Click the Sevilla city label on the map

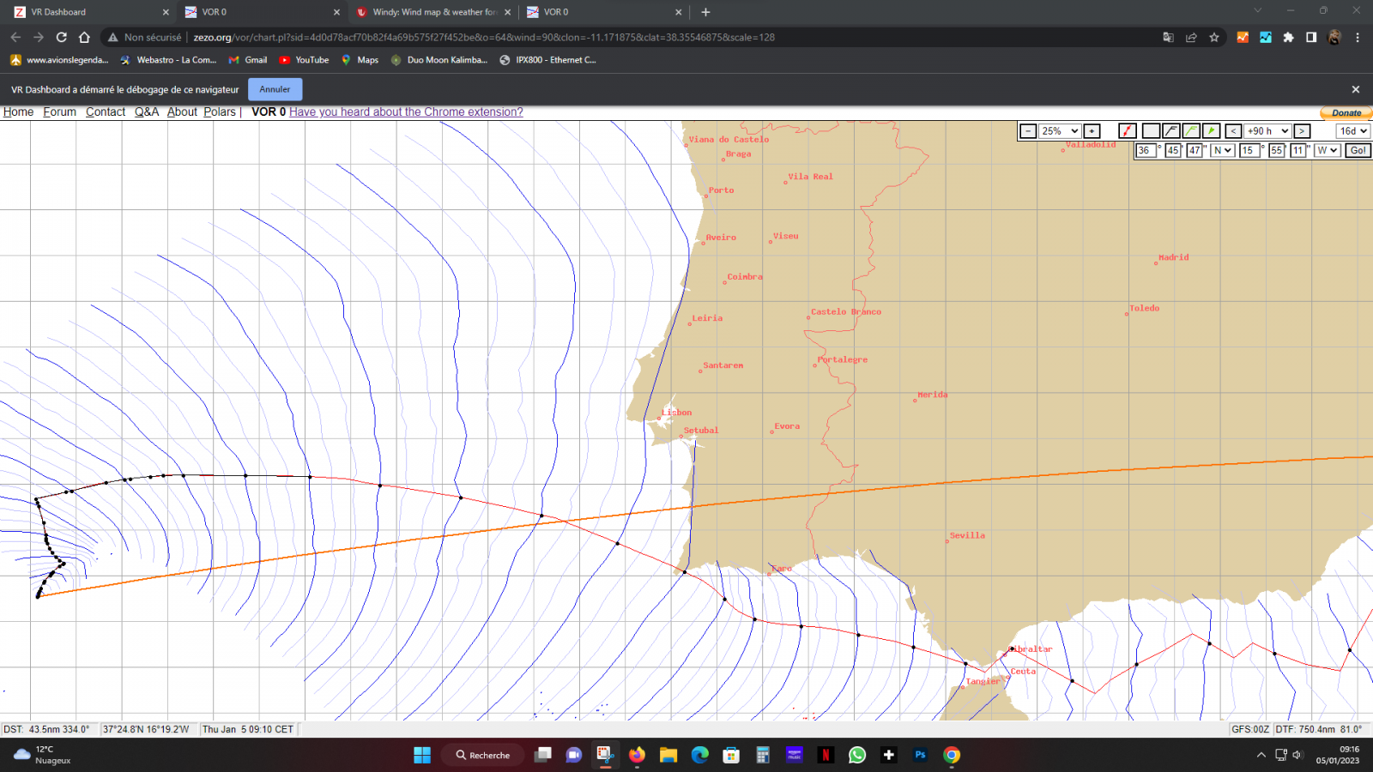pos(967,535)
